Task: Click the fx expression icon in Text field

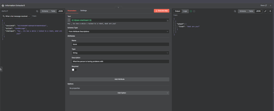Action: tap(69, 20)
